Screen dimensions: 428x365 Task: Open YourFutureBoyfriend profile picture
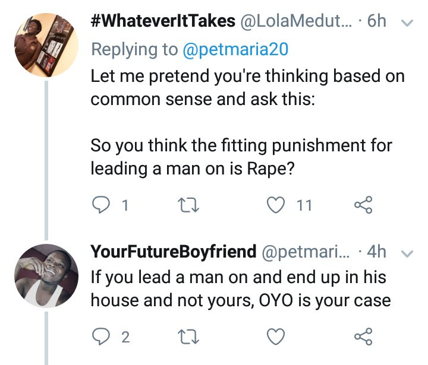[46, 276]
